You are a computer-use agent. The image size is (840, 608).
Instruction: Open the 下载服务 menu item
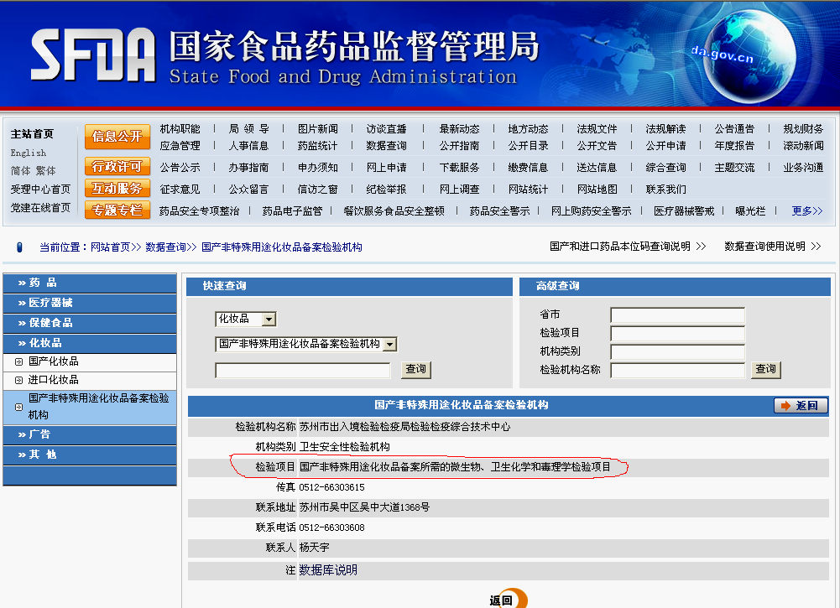coord(459,168)
